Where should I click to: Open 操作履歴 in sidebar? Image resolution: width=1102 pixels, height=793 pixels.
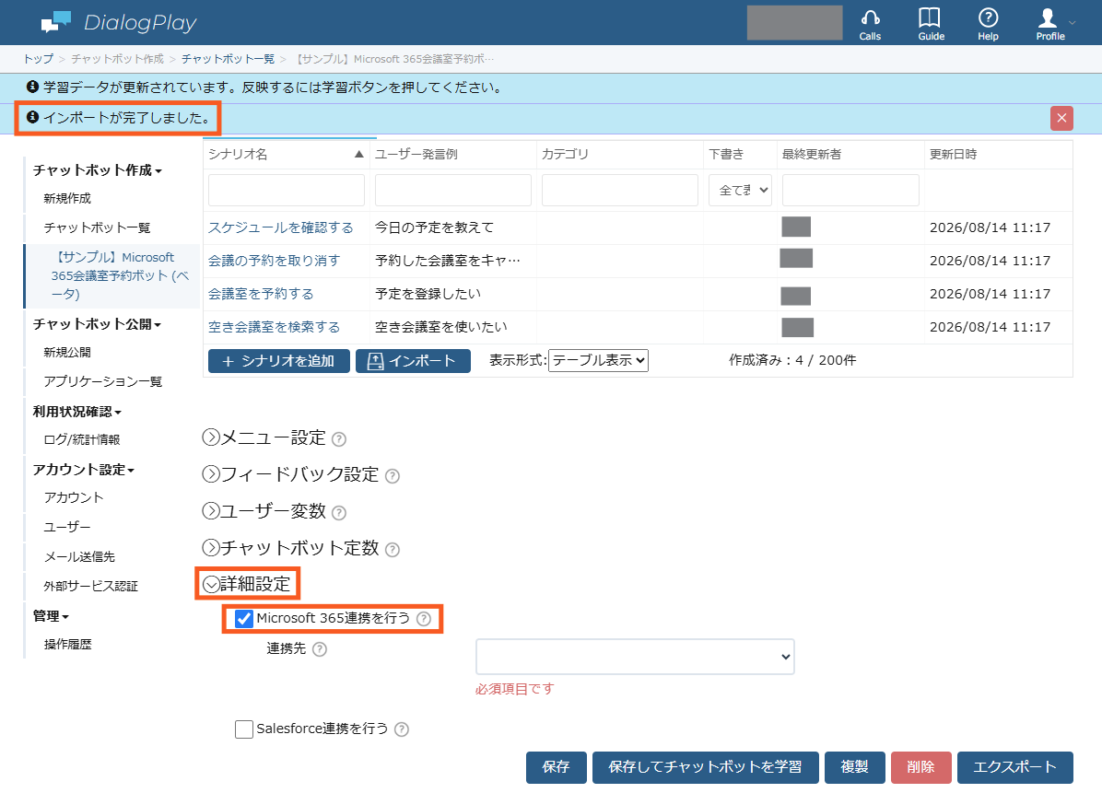pyautogui.click(x=67, y=645)
